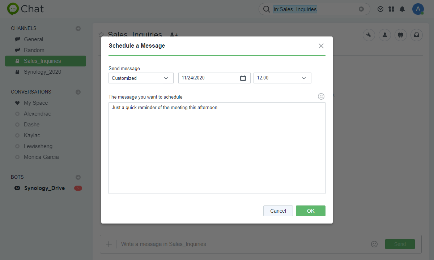Click OK to schedule the message

coord(310,211)
